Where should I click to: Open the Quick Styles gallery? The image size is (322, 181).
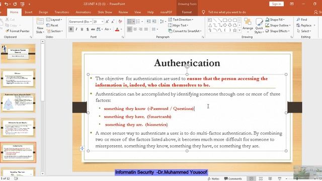click(259, 26)
